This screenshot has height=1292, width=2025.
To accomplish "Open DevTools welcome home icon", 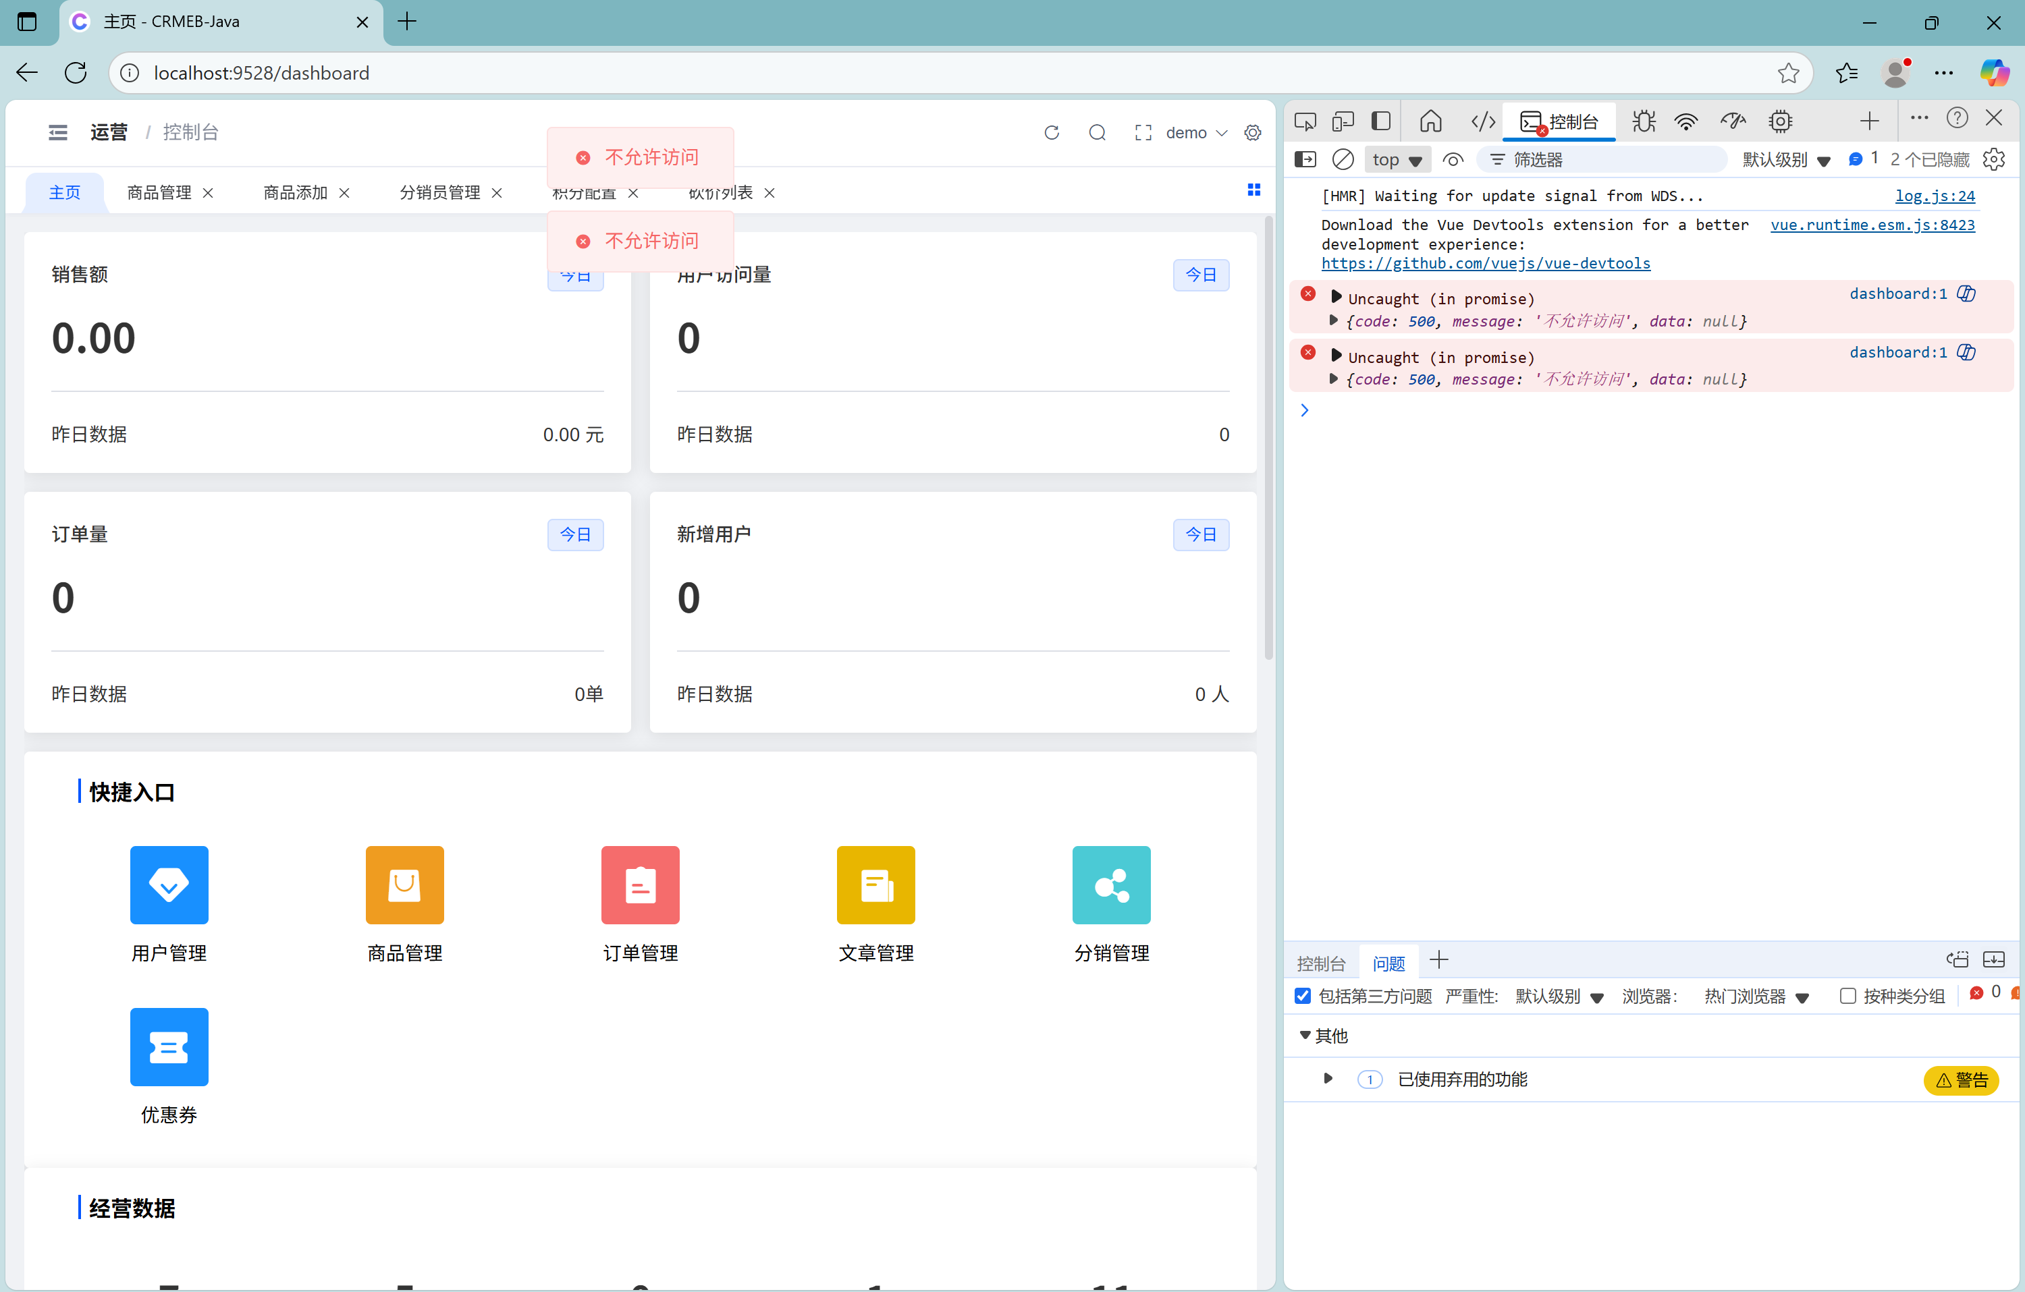I will click(x=1430, y=121).
